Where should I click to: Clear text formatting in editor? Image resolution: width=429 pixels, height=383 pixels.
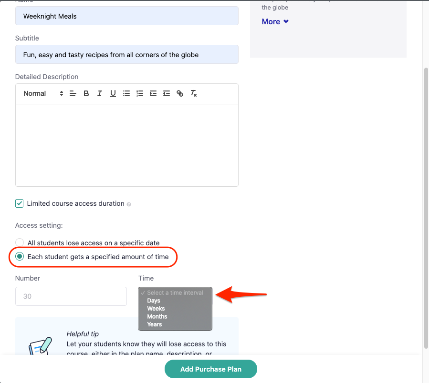point(193,94)
